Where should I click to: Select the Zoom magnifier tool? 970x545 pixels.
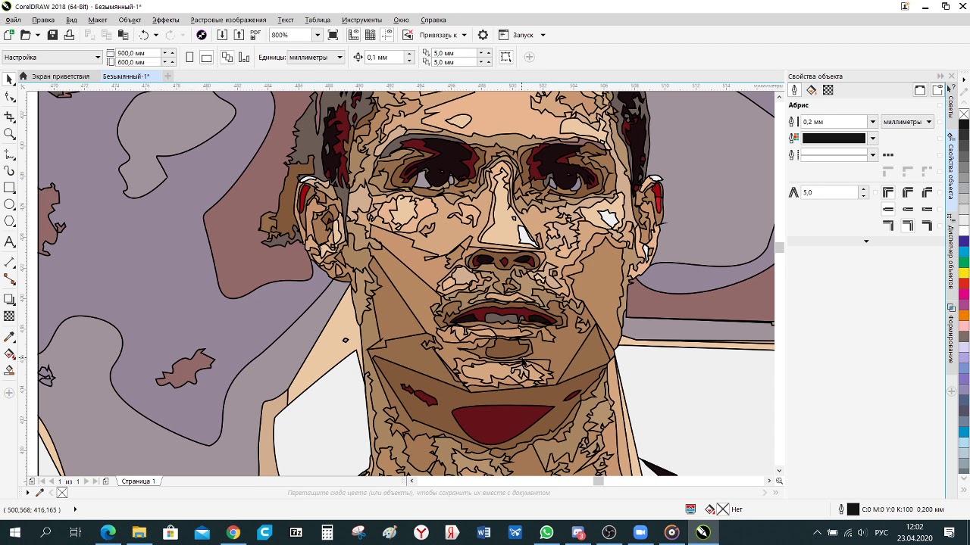9,134
